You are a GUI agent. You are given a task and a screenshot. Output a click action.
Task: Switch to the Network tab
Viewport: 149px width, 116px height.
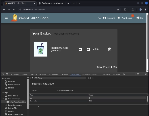click(43, 74)
